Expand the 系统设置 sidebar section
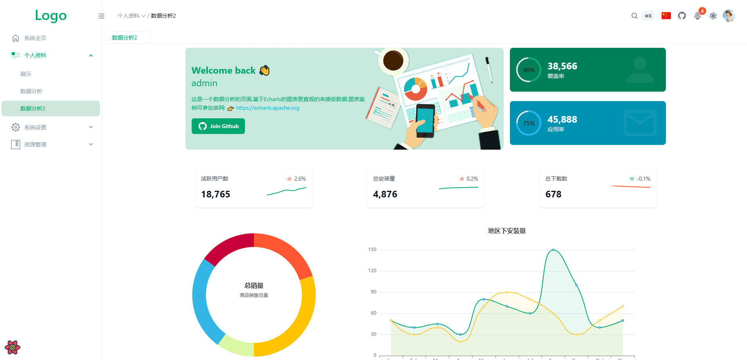 pos(91,127)
